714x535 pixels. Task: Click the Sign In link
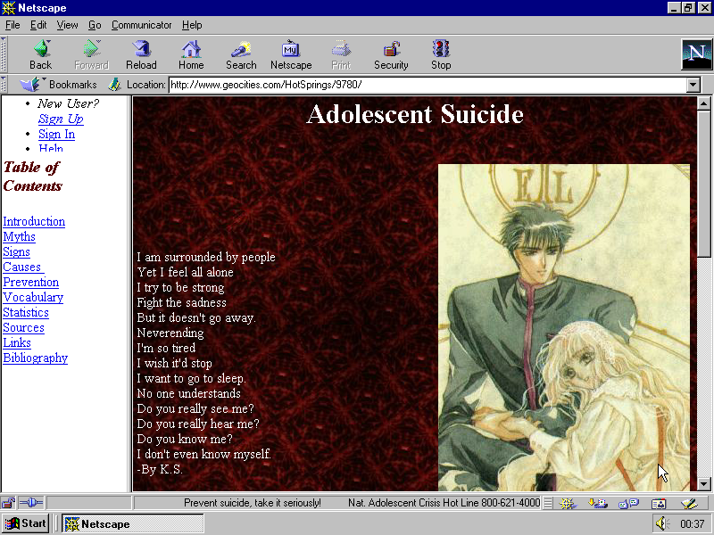[56, 135]
